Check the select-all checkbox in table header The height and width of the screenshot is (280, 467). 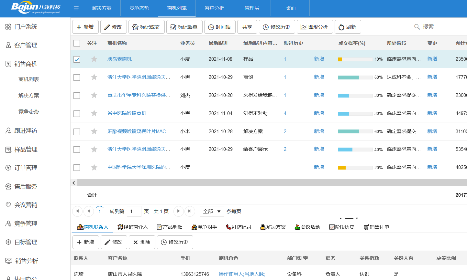tap(77, 43)
